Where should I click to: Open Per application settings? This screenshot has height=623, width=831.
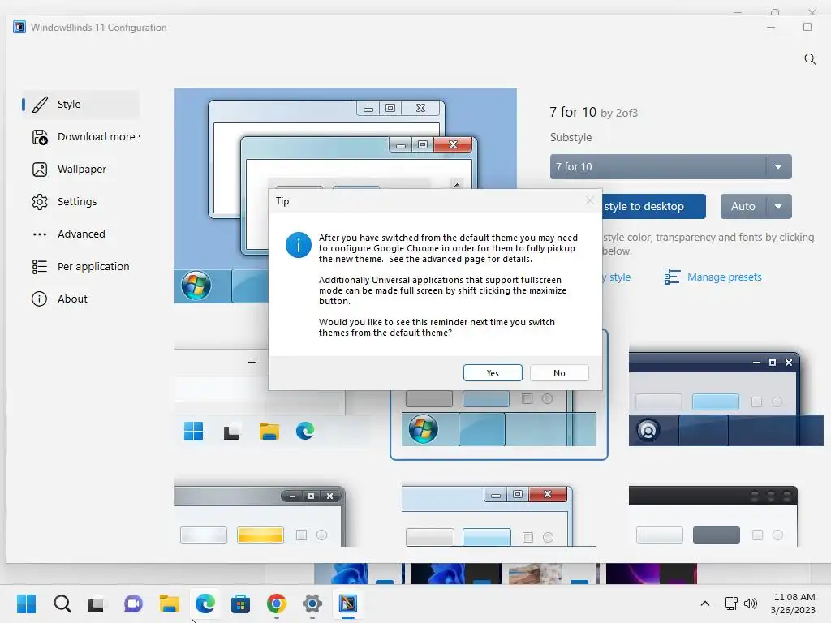[x=80, y=266]
